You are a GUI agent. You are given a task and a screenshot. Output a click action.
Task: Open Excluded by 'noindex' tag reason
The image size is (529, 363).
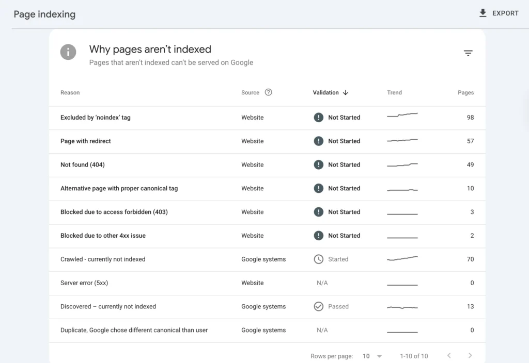click(96, 118)
